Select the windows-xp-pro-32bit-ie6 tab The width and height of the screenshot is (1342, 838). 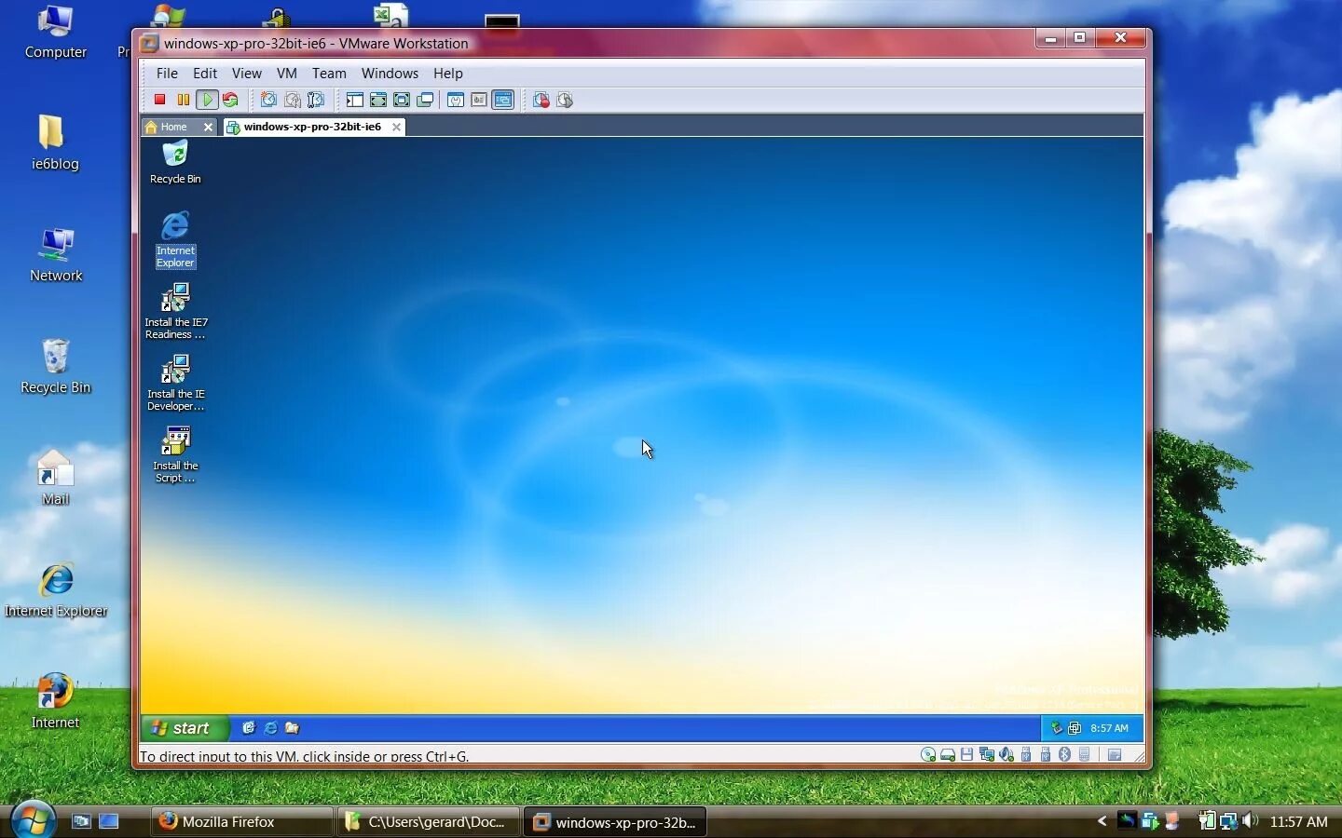(x=312, y=127)
